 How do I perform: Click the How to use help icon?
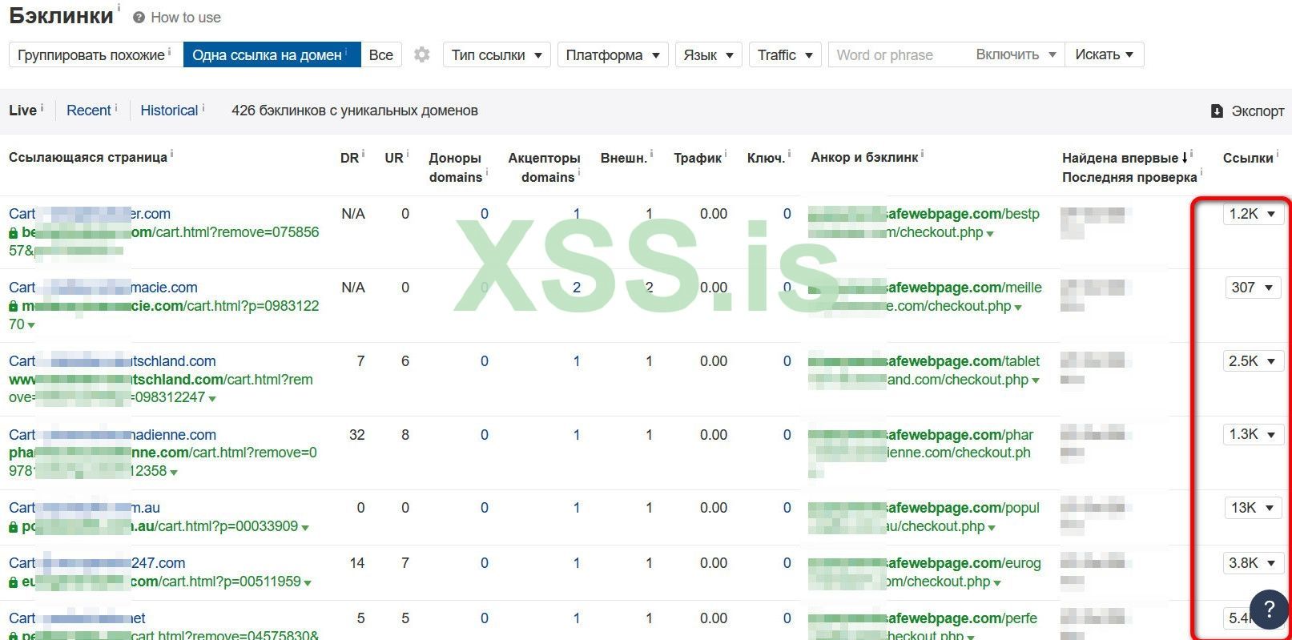(139, 18)
